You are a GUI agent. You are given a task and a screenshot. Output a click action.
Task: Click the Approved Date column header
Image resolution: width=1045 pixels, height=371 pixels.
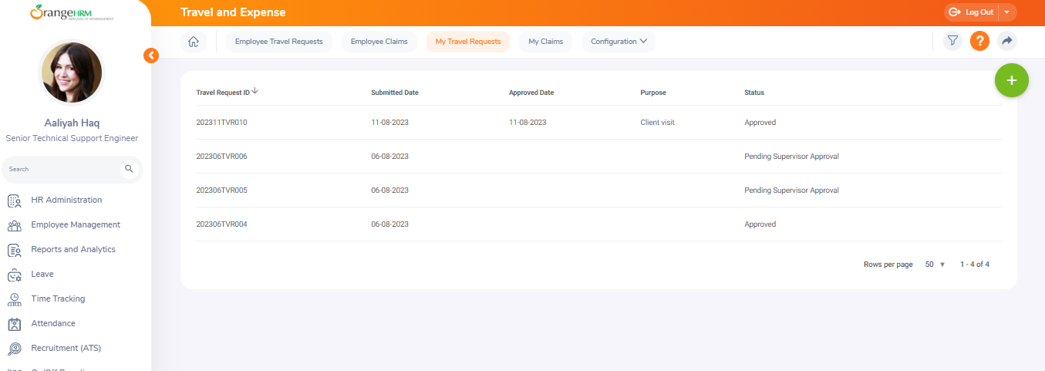(x=531, y=93)
